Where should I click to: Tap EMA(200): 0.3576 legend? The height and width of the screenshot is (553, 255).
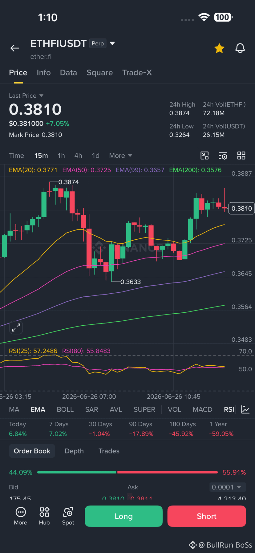196,170
